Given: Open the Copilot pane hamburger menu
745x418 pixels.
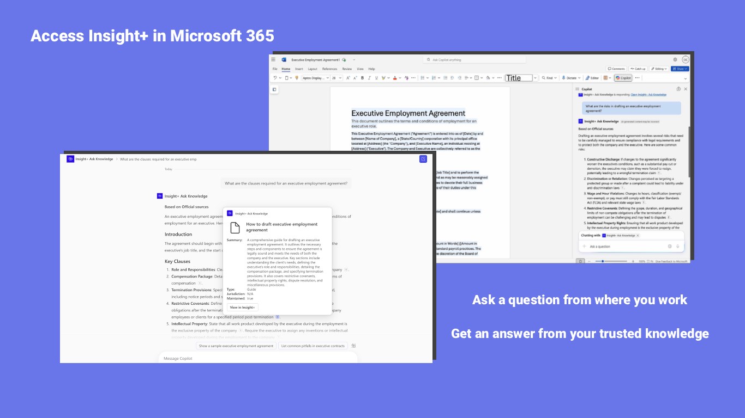Looking at the screenshot, I should [577, 89].
